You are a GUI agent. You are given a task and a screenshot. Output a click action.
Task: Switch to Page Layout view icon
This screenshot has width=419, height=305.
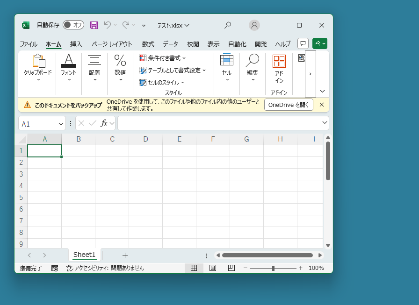[x=213, y=268]
